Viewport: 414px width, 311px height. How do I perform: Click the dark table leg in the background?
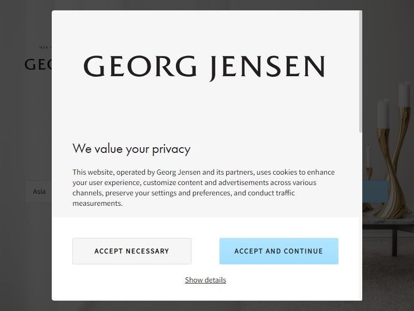coord(394,242)
